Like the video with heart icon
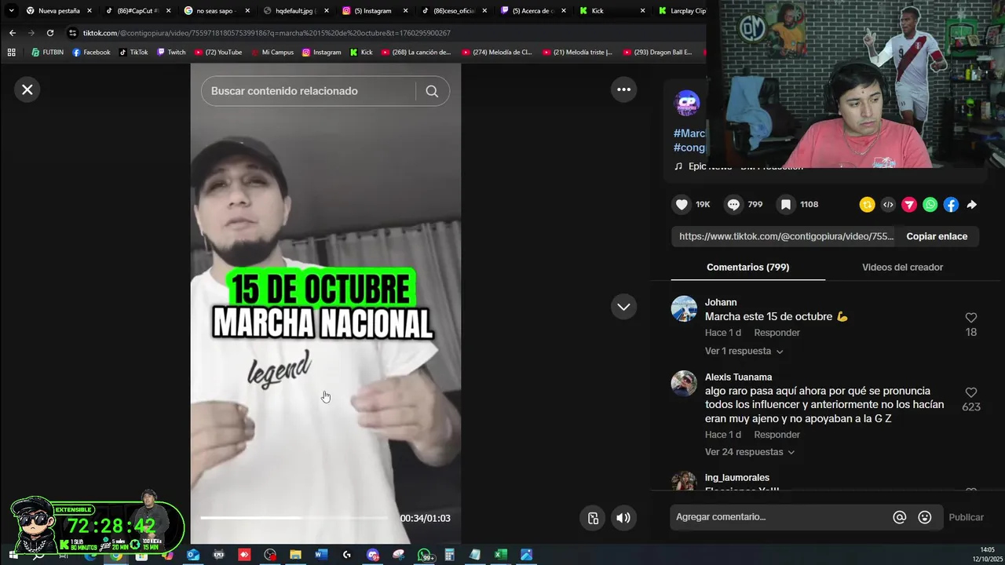Screen dimensions: 1005x565 [x=682, y=204]
